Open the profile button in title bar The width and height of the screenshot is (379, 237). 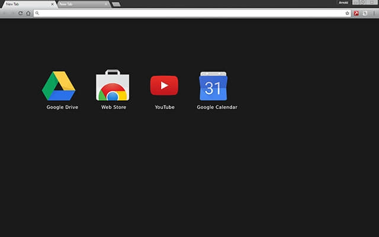pyautogui.click(x=343, y=2)
